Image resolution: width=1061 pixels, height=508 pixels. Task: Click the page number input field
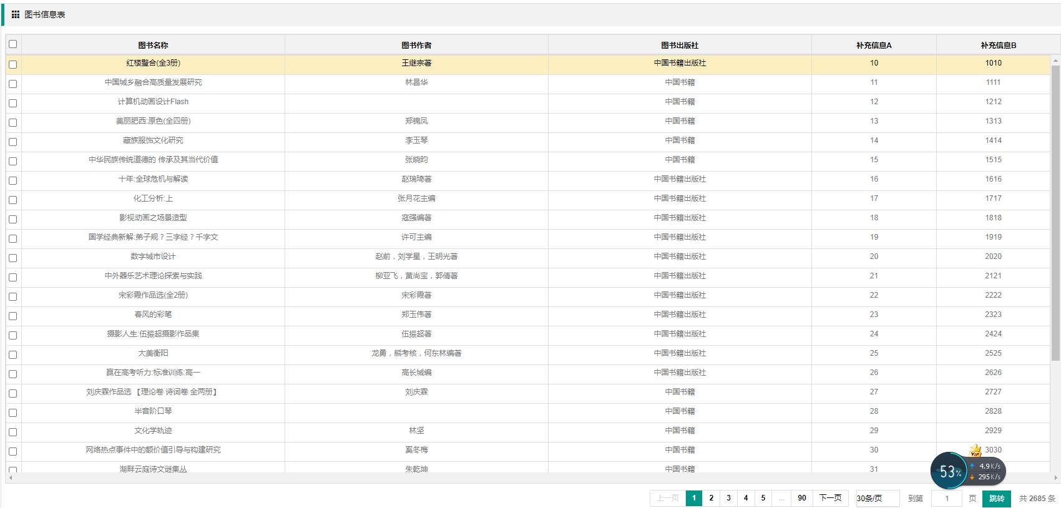pyautogui.click(x=946, y=498)
